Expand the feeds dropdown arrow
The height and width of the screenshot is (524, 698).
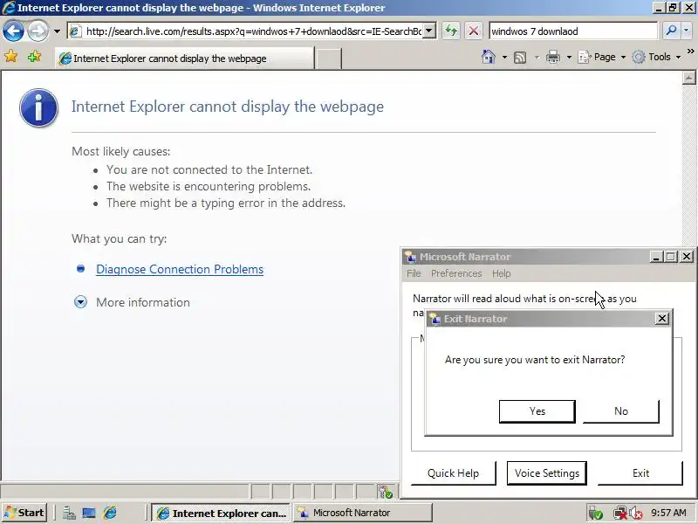pyautogui.click(x=537, y=57)
